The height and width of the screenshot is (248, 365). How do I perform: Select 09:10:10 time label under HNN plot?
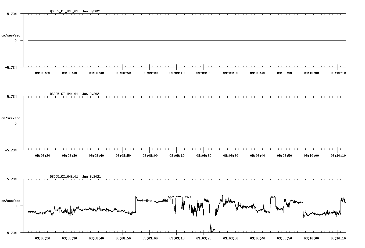pyautogui.click(x=338, y=155)
